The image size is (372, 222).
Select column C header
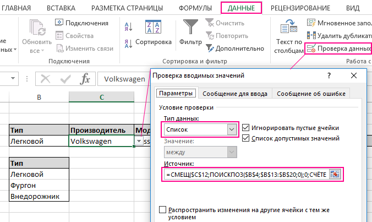[x=102, y=97]
